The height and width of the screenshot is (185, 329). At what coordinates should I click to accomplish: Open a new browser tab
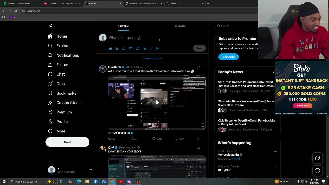[x=208, y=4]
